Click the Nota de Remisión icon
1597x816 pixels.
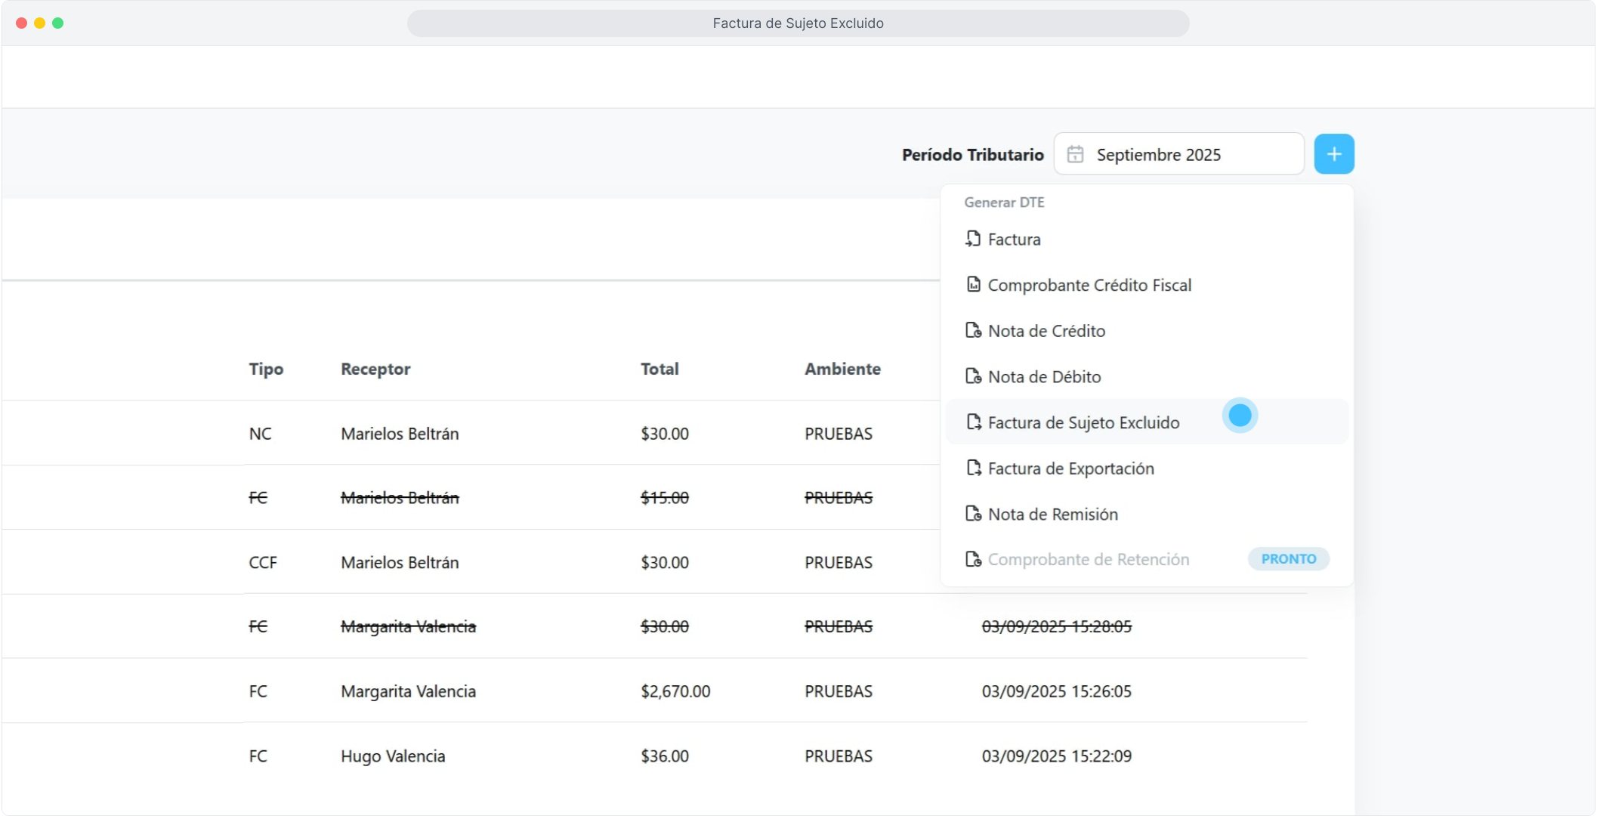point(973,514)
